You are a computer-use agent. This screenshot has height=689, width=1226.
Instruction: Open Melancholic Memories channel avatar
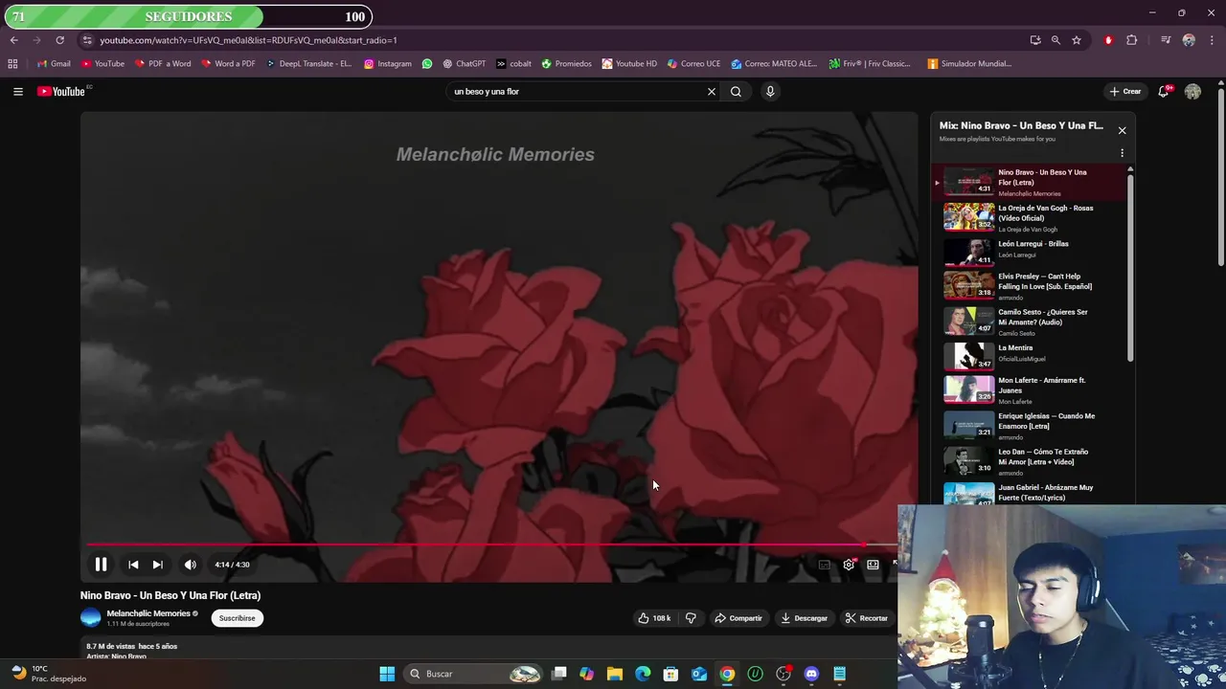click(90, 618)
